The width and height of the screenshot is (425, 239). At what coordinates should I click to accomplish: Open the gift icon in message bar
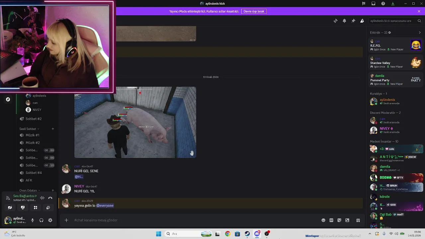coord(358,220)
